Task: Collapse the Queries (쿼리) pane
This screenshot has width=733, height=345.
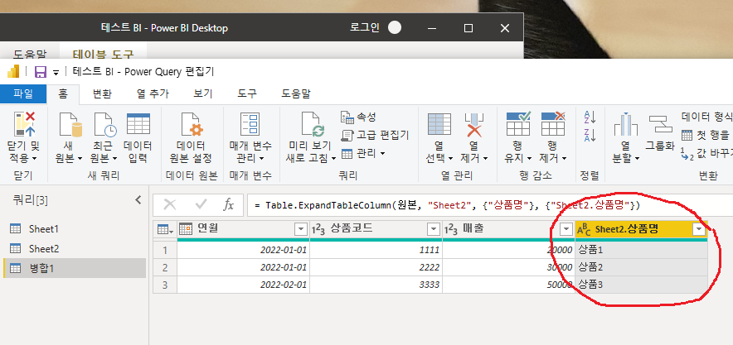Action: [138, 200]
